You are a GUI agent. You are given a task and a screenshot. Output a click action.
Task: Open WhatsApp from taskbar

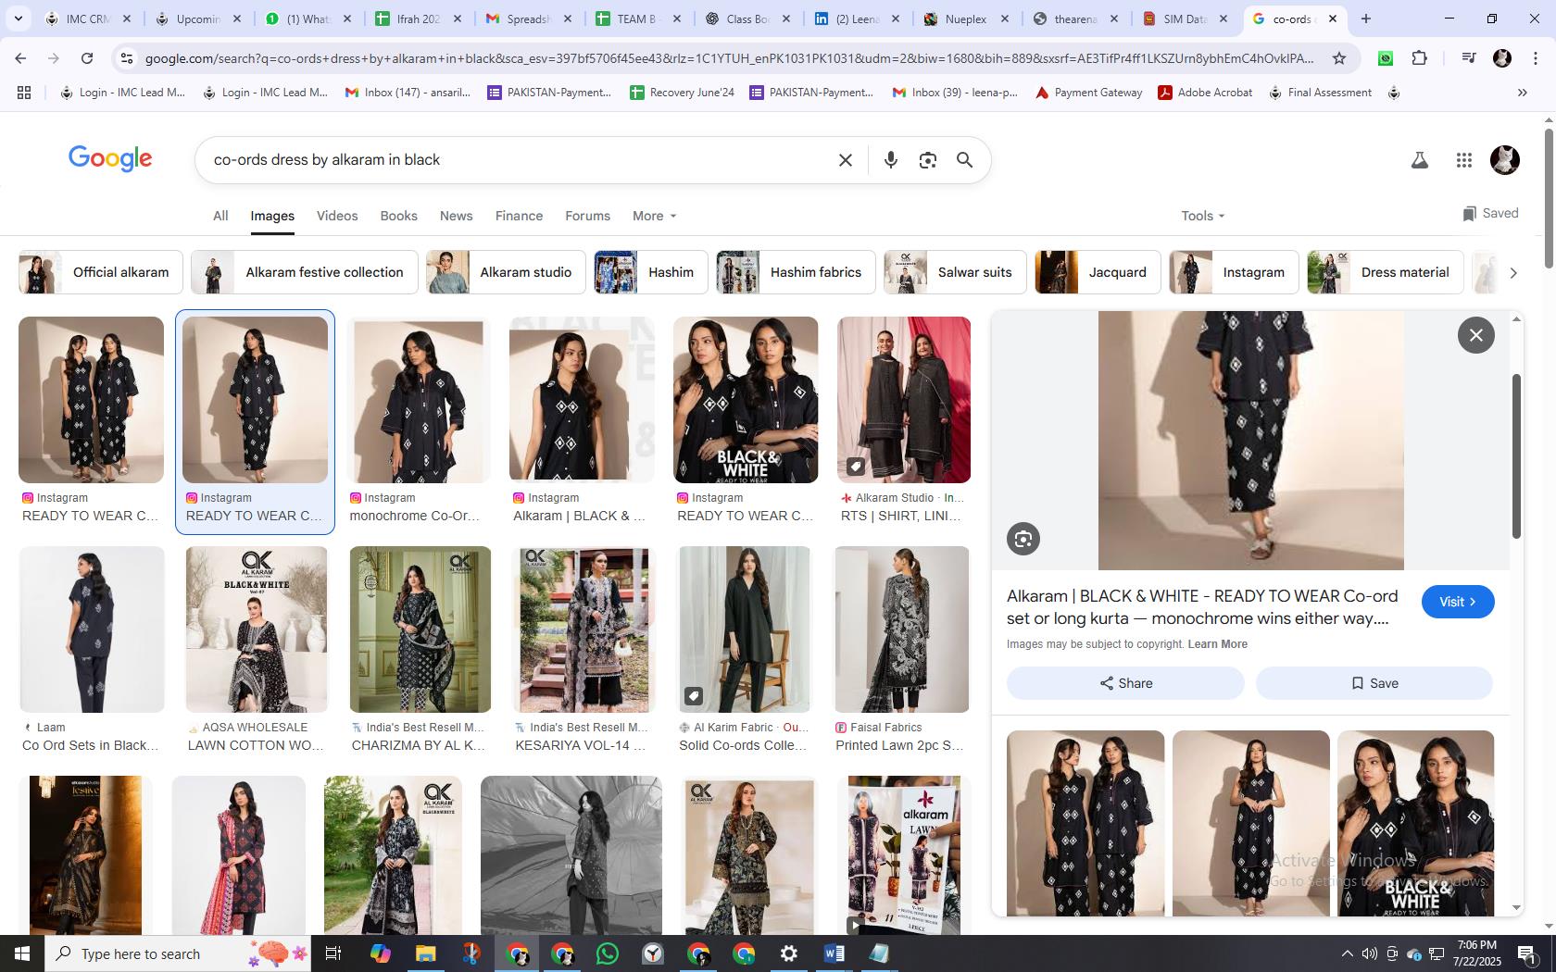(608, 953)
